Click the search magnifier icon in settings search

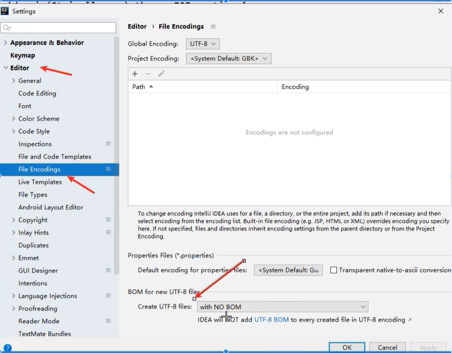pyautogui.click(x=7, y=27)
